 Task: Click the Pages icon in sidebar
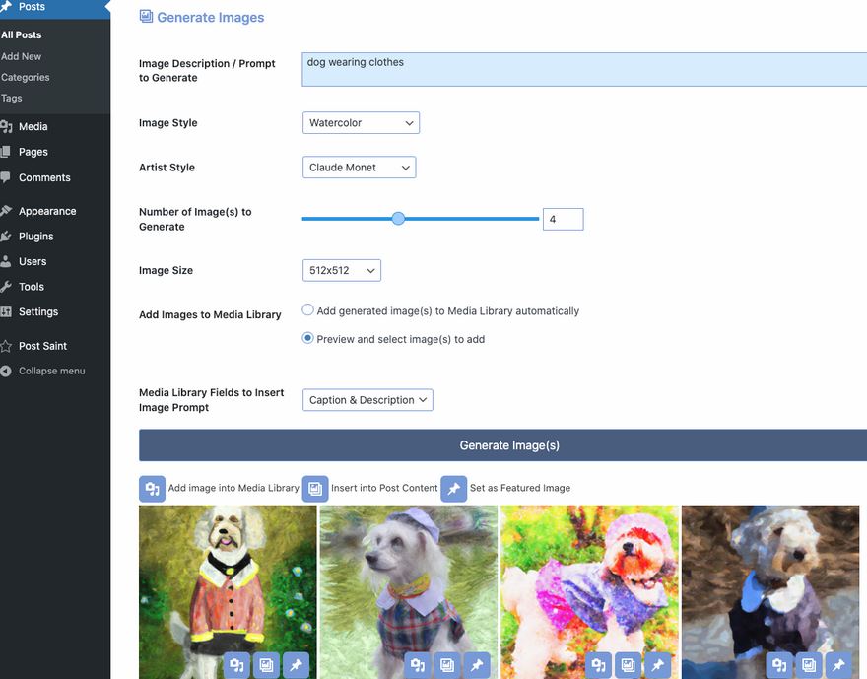click(x=6, y=152)
